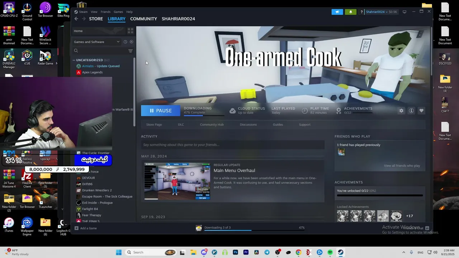Open the Discussions link
The height and width of the screenshot is (258, 459).
248,125
